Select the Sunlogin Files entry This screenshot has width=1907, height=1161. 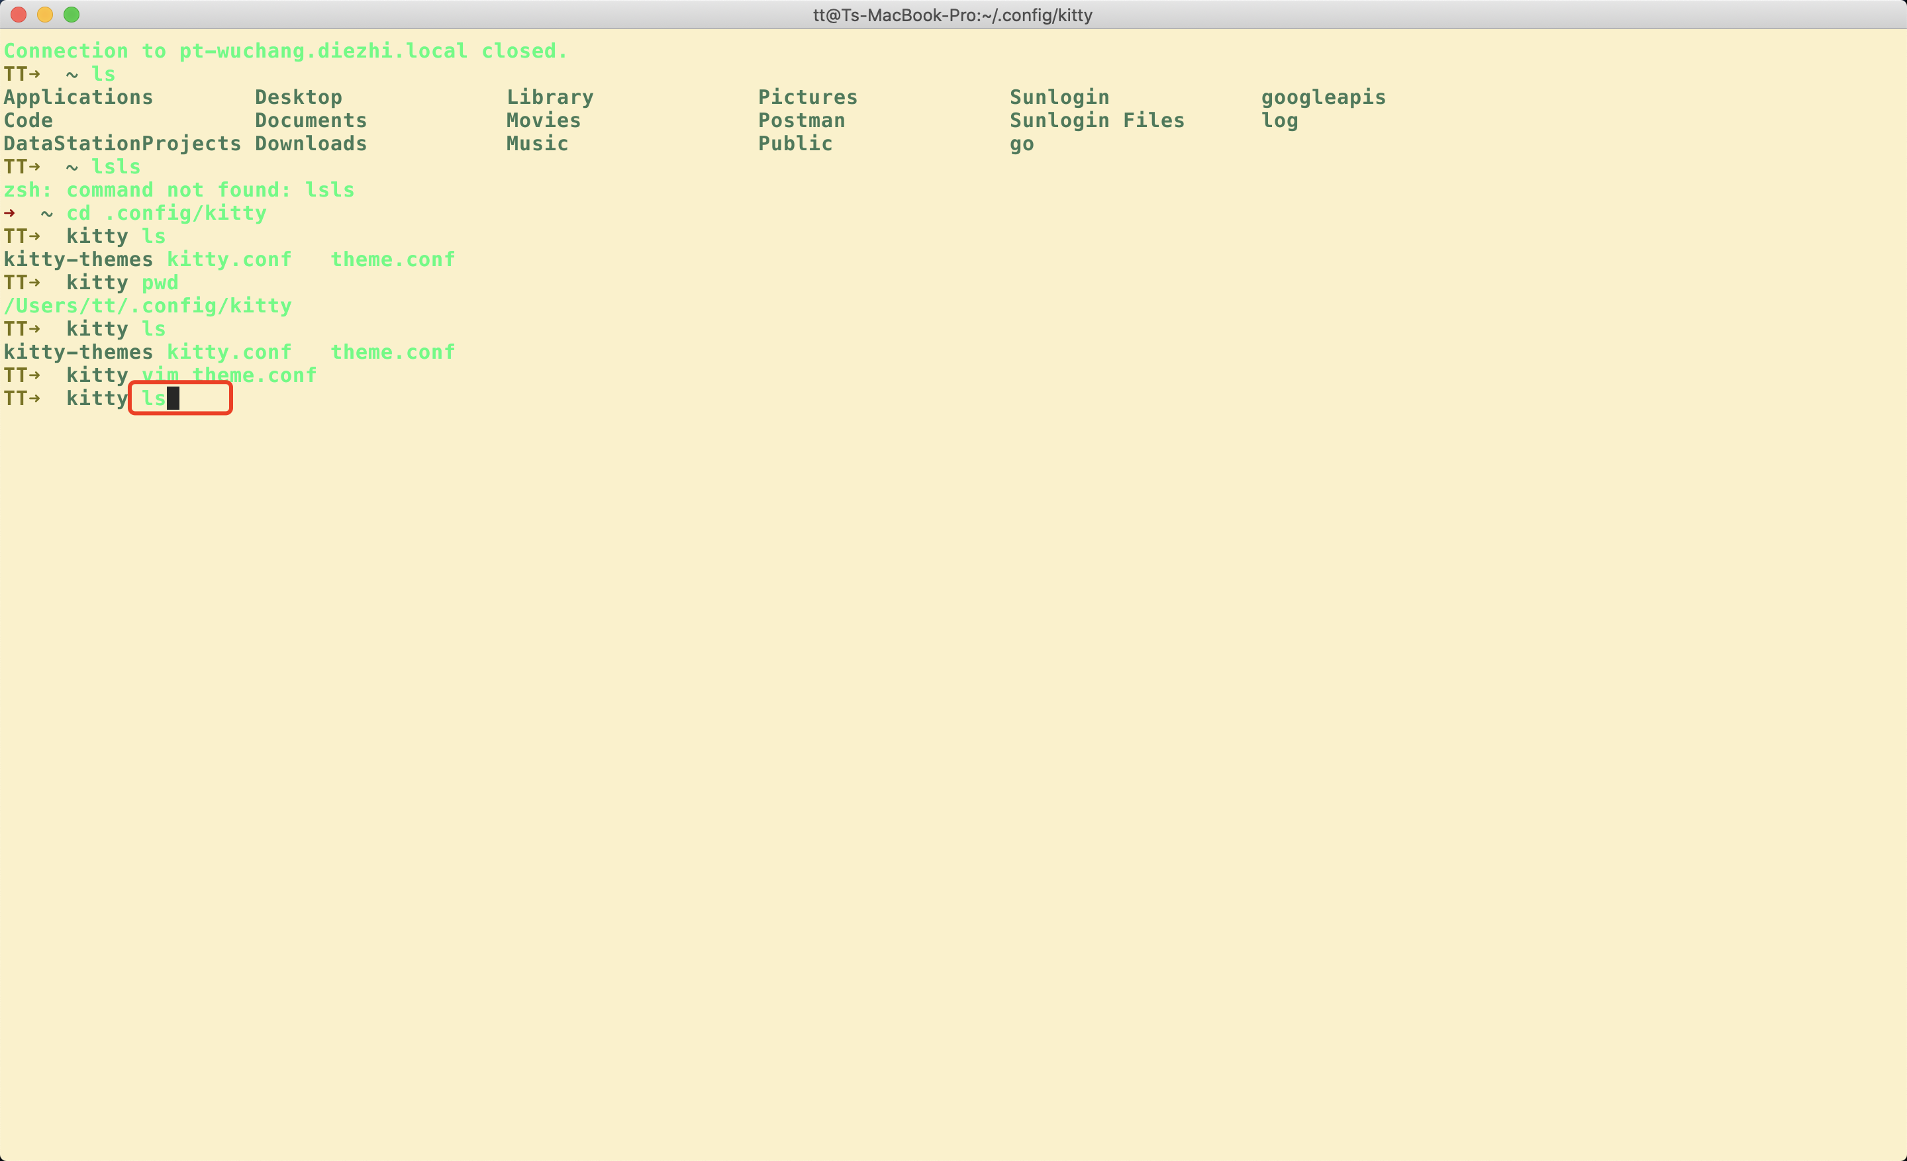[x=1097, y=120]
